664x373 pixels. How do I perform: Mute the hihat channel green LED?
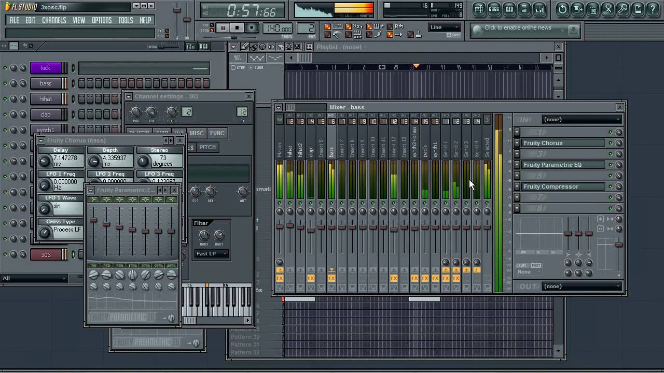coord(5,99)
